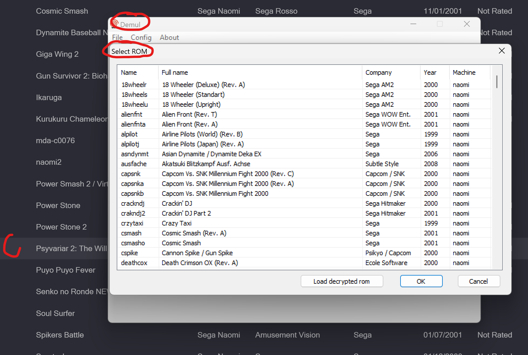
Task: Close the Demul window
Action: (467, 24)
